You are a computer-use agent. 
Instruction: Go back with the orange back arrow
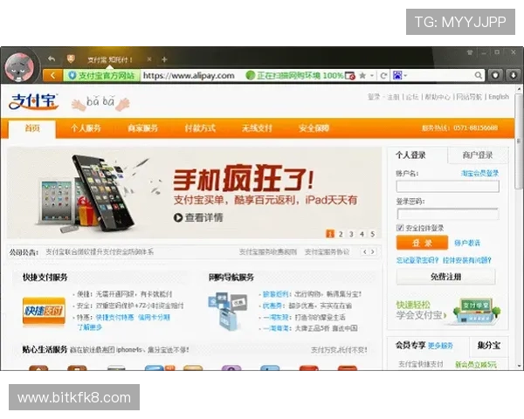click(52, 76)
